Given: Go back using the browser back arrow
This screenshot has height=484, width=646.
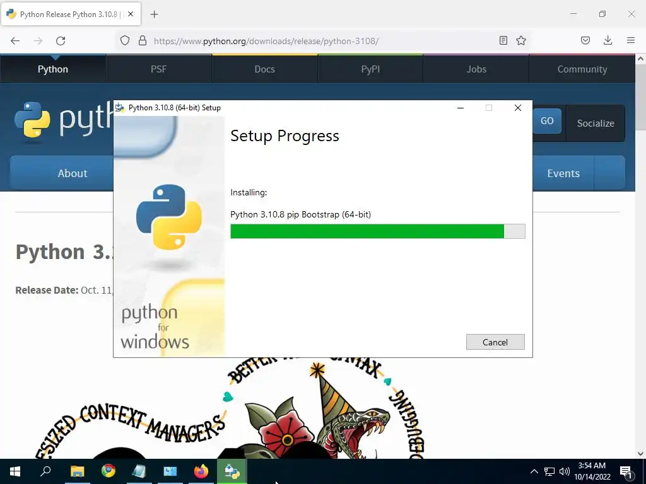Looking at the screenshot, I should click(15, 41).
